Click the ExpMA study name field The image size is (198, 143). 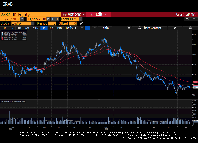coord(21,23)
